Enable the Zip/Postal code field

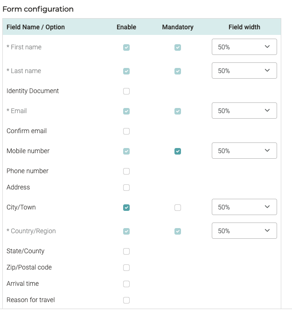pos(126,268)
